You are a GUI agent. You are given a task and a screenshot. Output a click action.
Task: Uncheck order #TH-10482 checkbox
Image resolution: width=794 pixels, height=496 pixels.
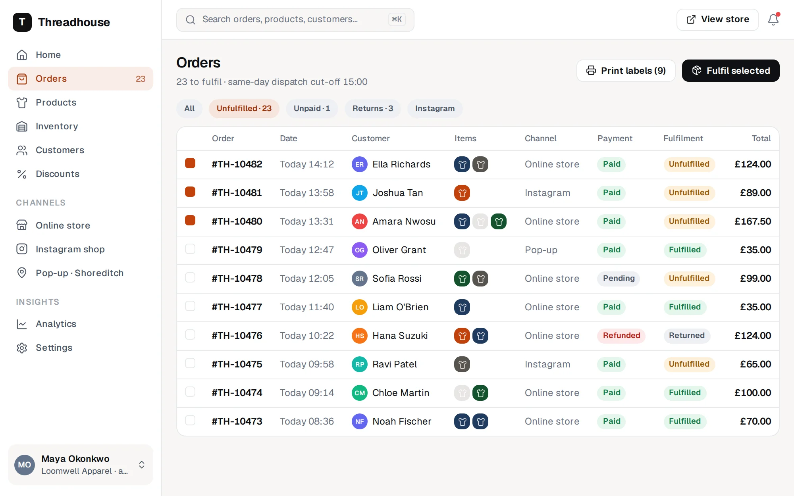pyautogui.click(x=190, y=163)
